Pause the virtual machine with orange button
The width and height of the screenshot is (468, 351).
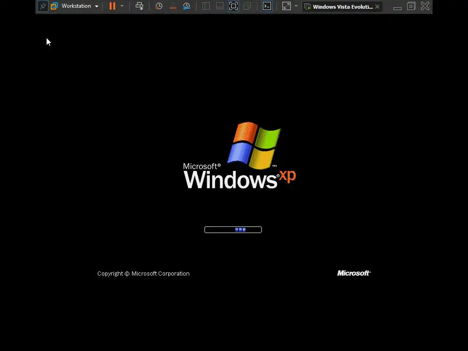click(x=112, y=6)
